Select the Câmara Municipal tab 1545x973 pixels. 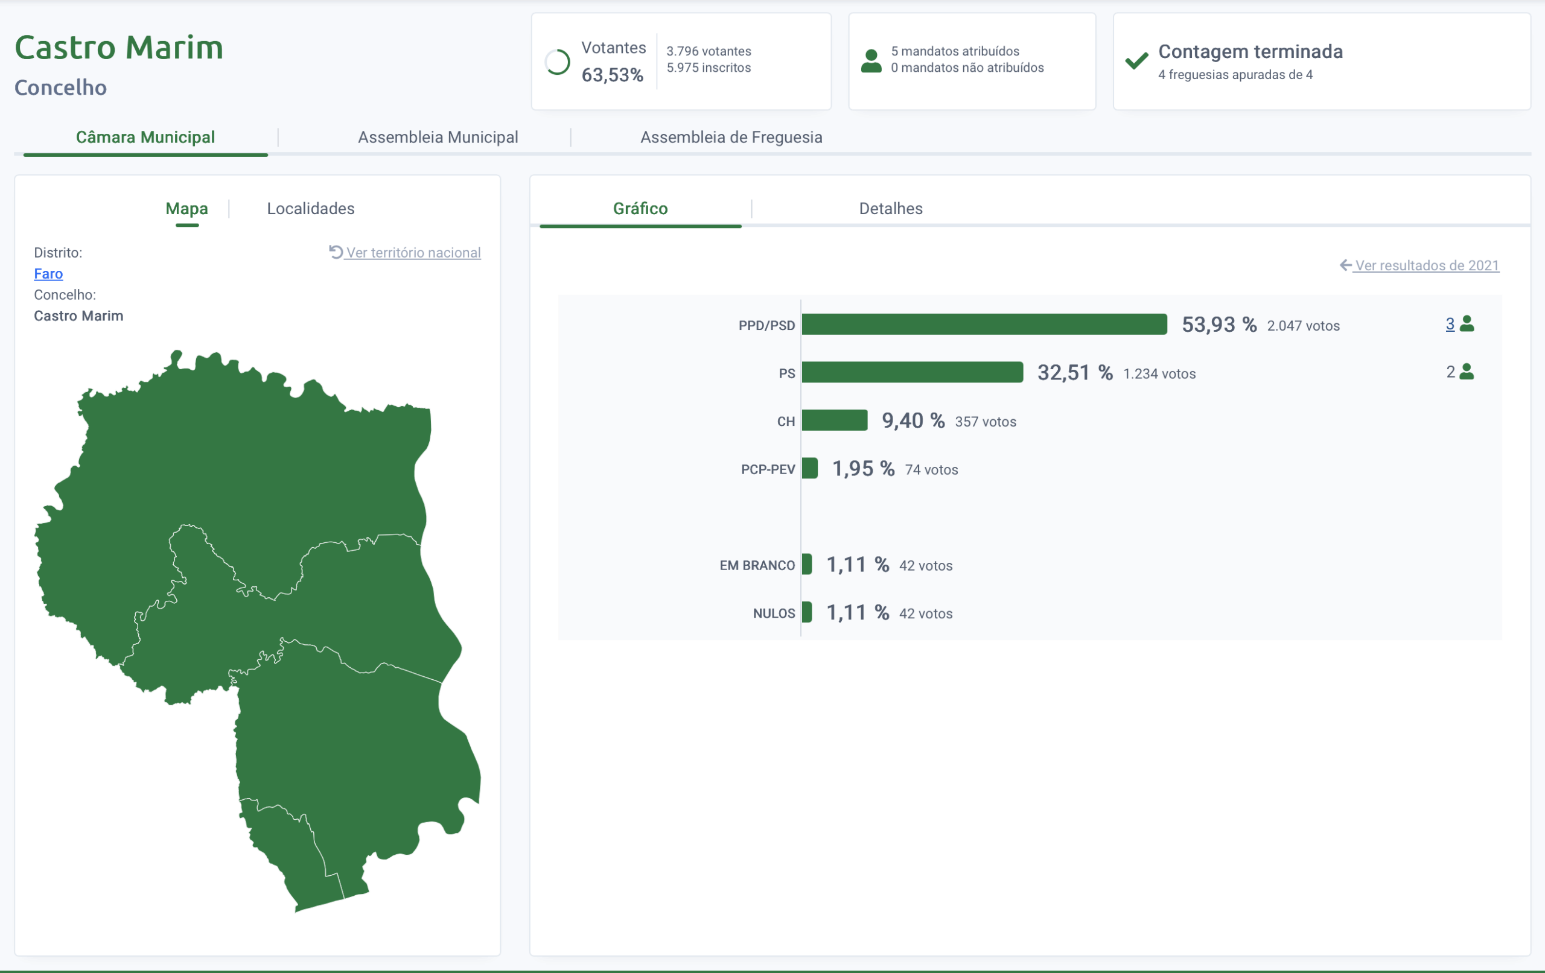(x=145, y=138)
